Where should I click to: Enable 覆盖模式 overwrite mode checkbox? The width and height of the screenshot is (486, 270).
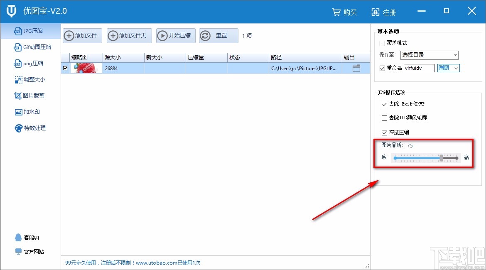pyautogui.click(x=383, y=43)
